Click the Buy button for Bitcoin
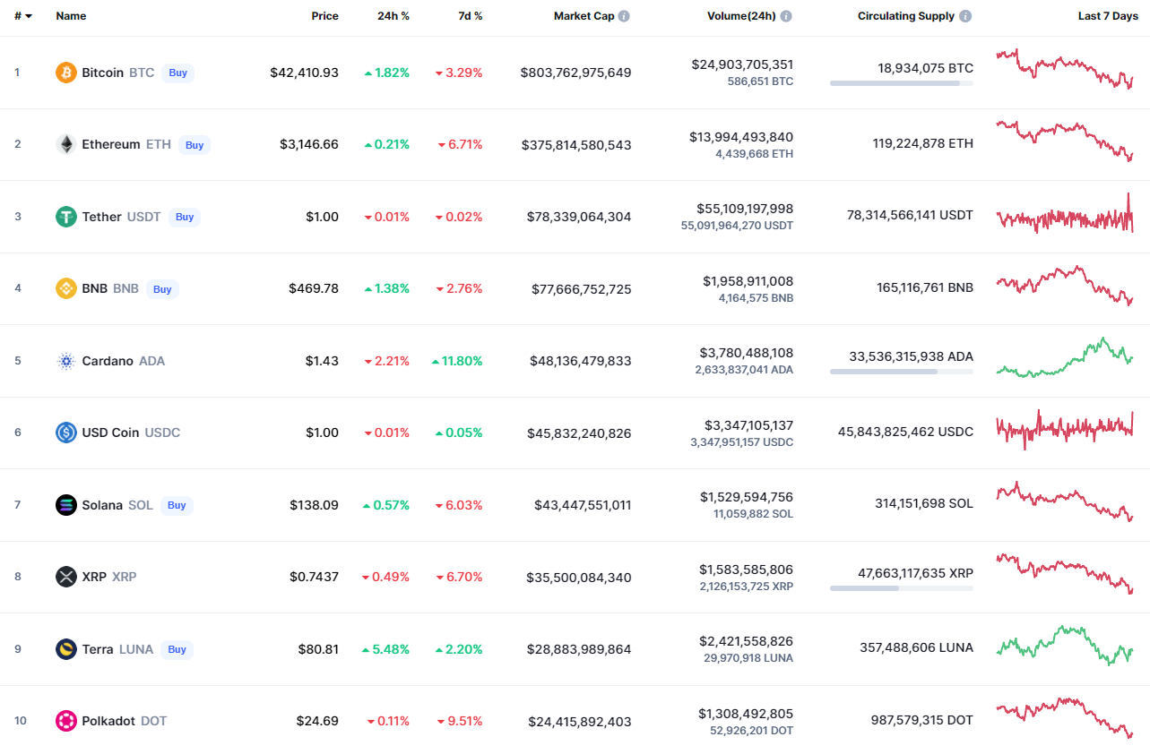1150x754 pixels. click(178, 73)
